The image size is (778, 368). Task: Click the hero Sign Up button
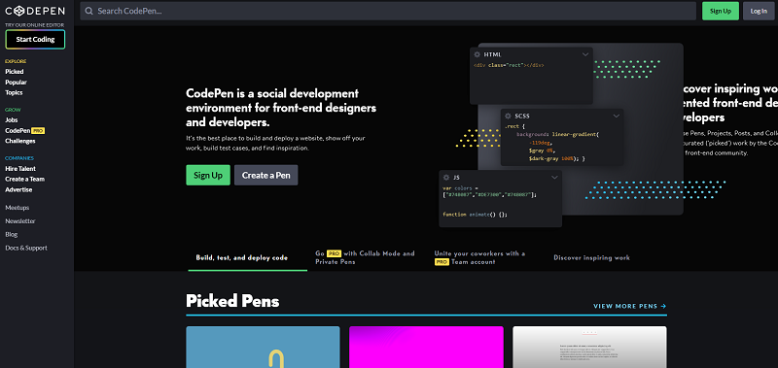(x=208, y=176)
